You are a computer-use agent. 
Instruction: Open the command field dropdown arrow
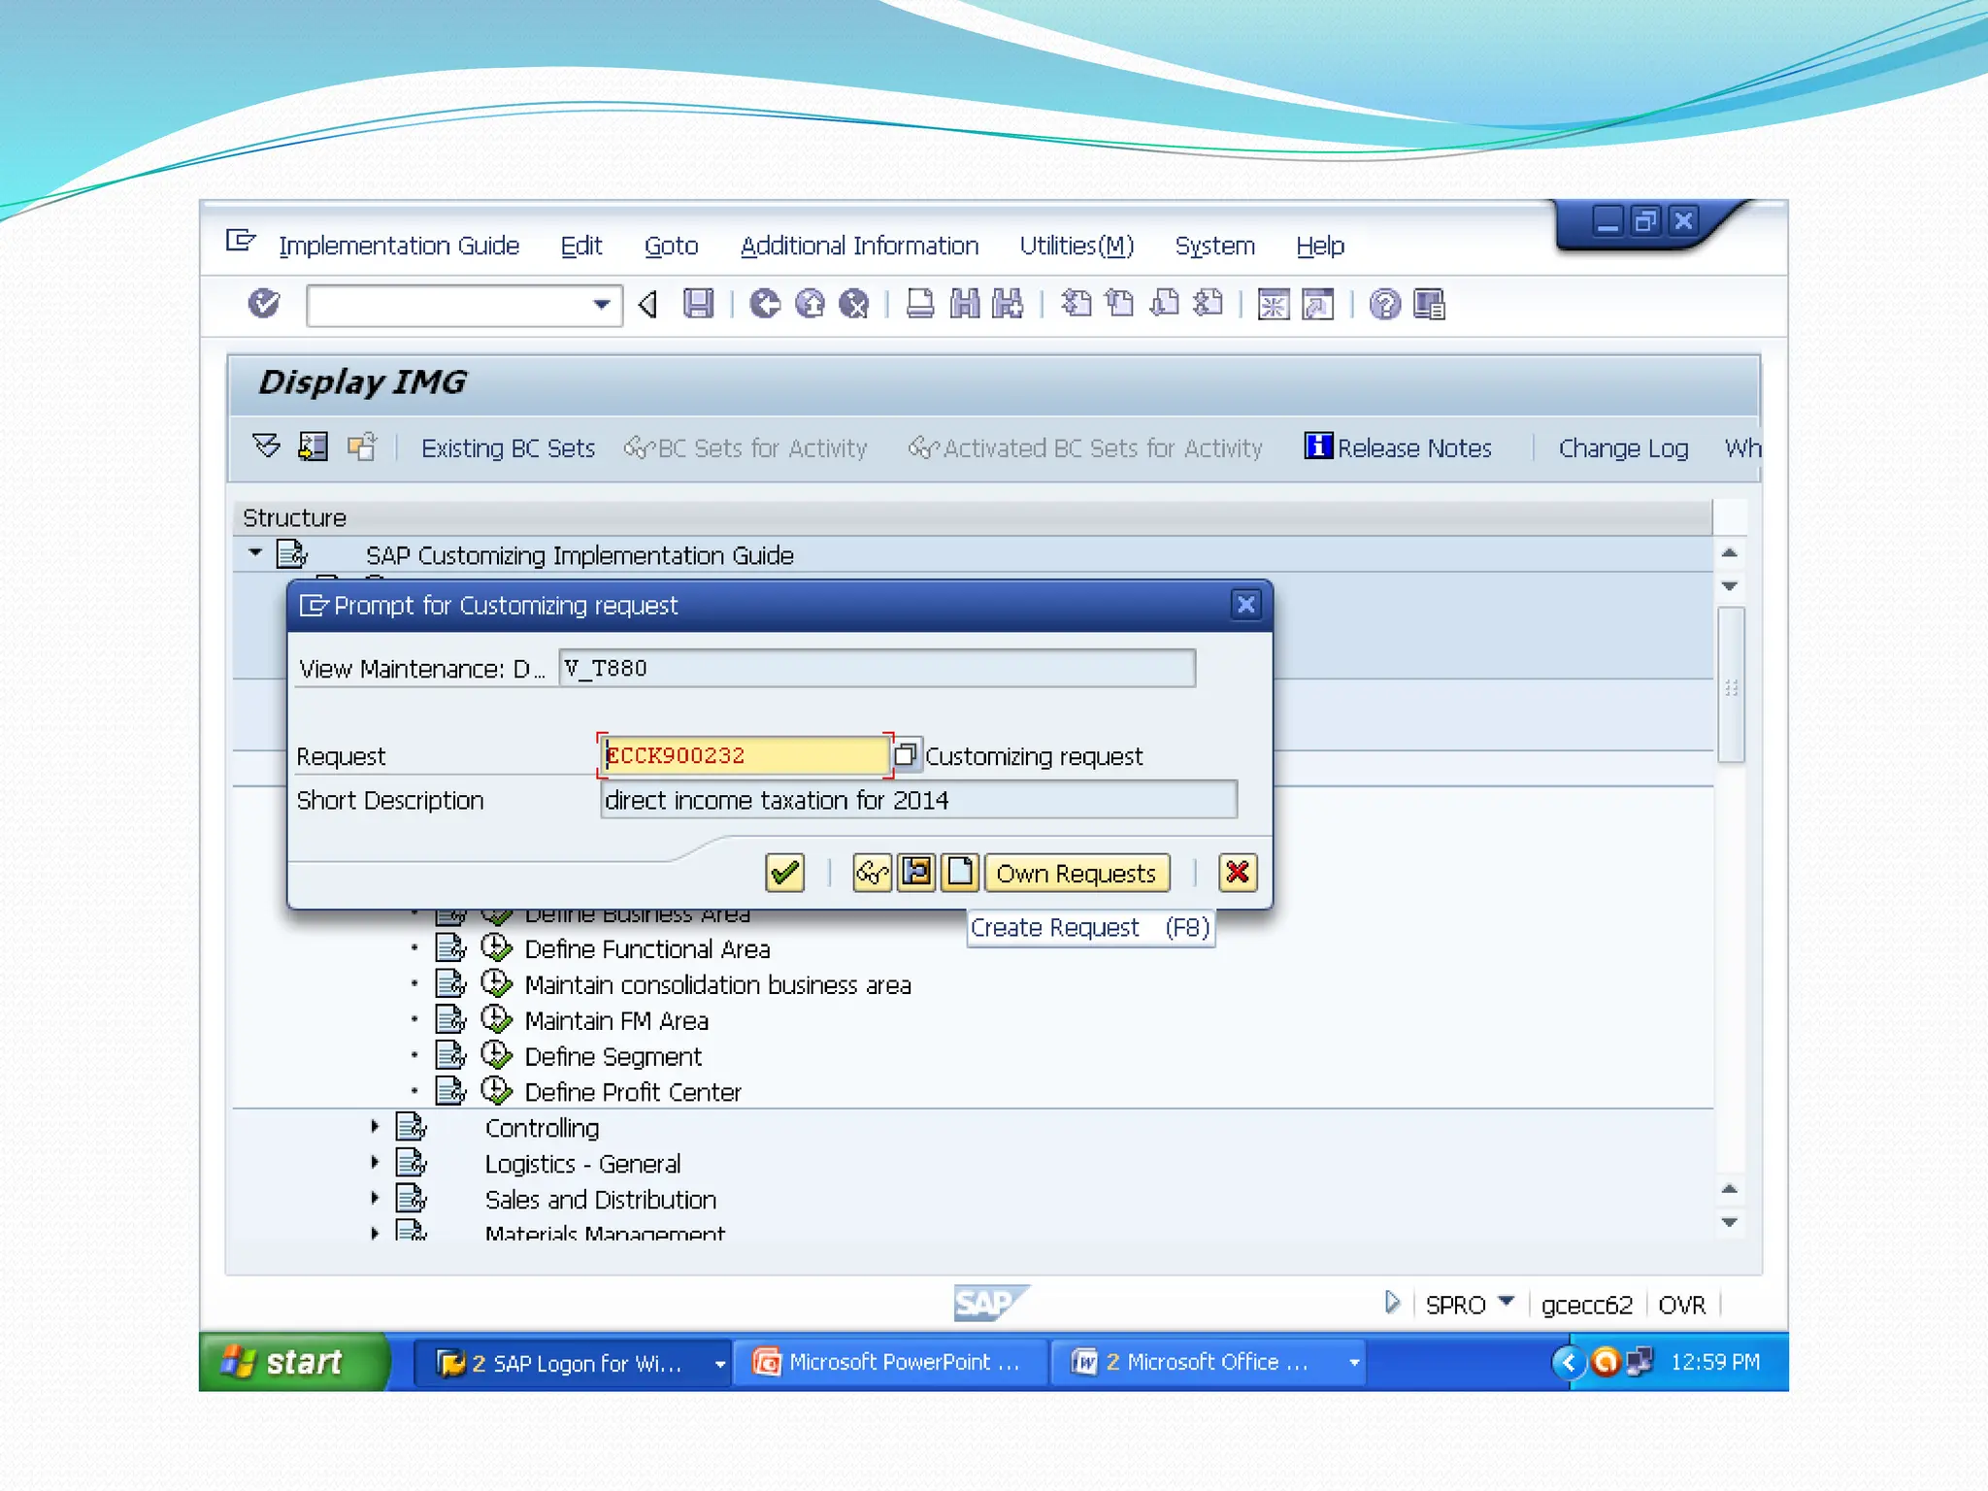(602, 305)
